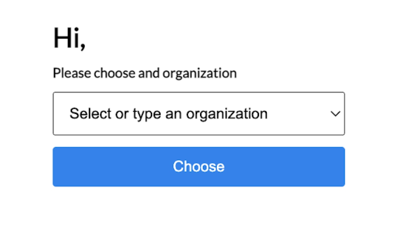Submit selection with the blue Choose button
The height and width of the screenshot is (225, 400).
click(199, 167)
